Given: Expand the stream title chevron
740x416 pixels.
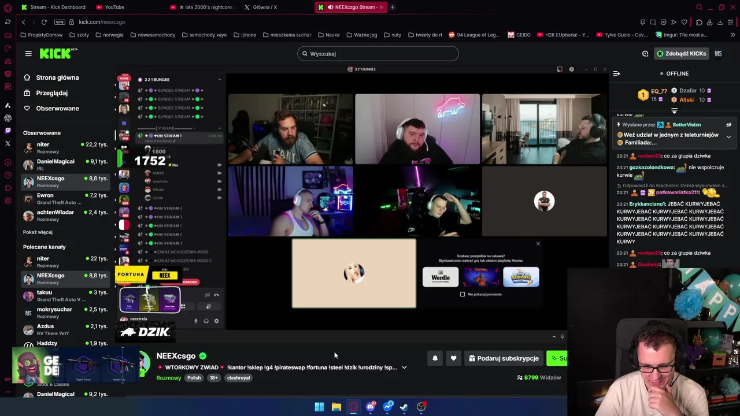Looking at the screenshot, I should pyautogui.click(x=404, y=367).
